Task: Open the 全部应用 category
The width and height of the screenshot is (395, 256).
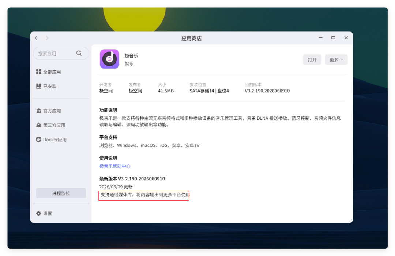Action: 52,72
